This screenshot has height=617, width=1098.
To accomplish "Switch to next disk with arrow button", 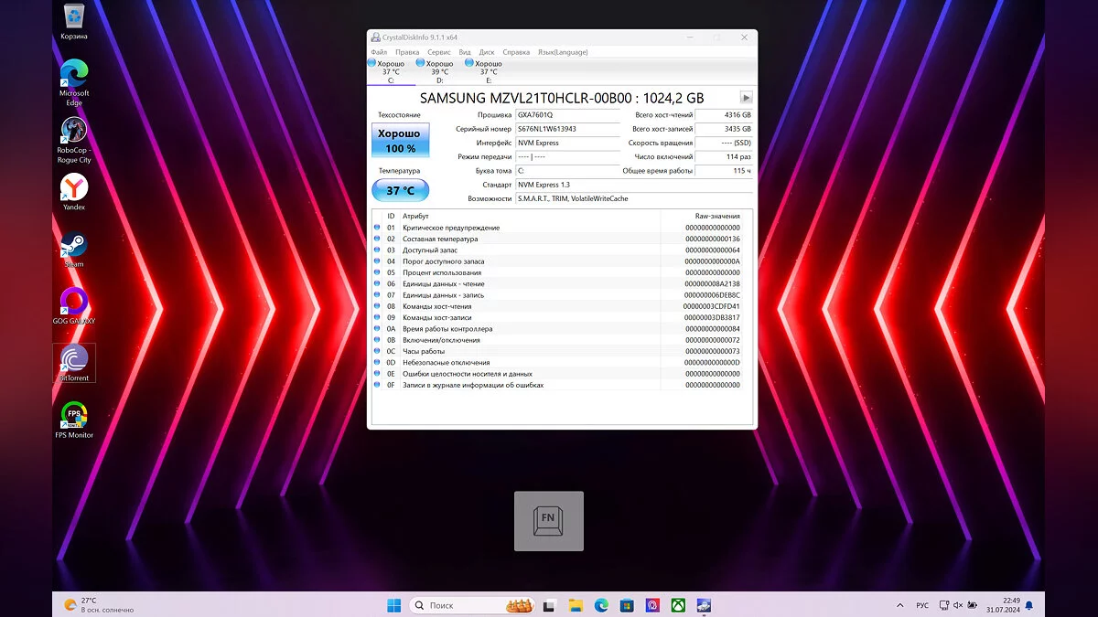I will point(746,98).
